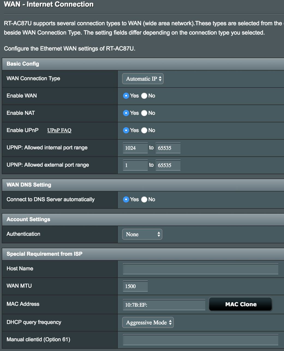
Task: Select Yes for Enable UPnP
Action: [126, 130]
